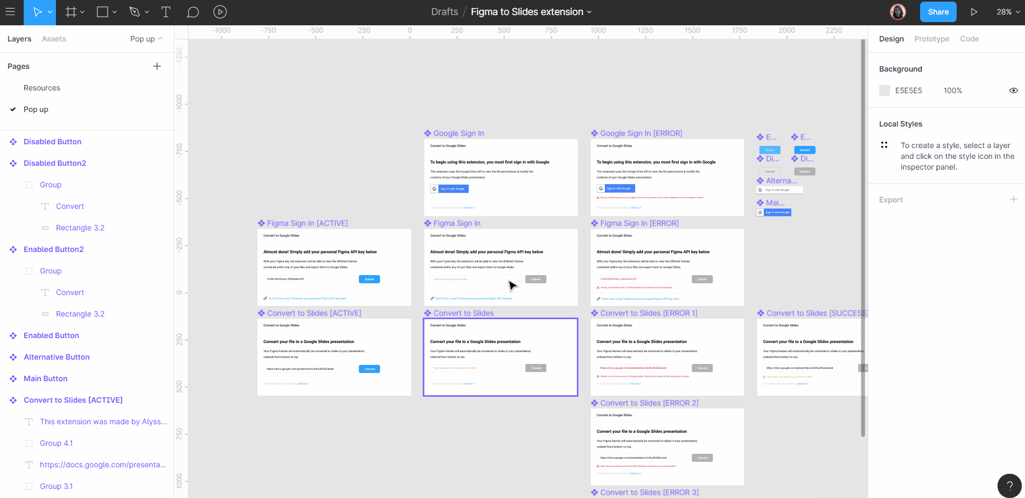This screenshot has height=498, width=1025.
Task: Select the Google Sign In [ERROR] frame label
Action: (641, 134)
